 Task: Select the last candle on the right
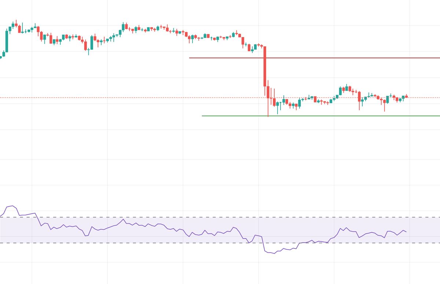coord(406,97)
